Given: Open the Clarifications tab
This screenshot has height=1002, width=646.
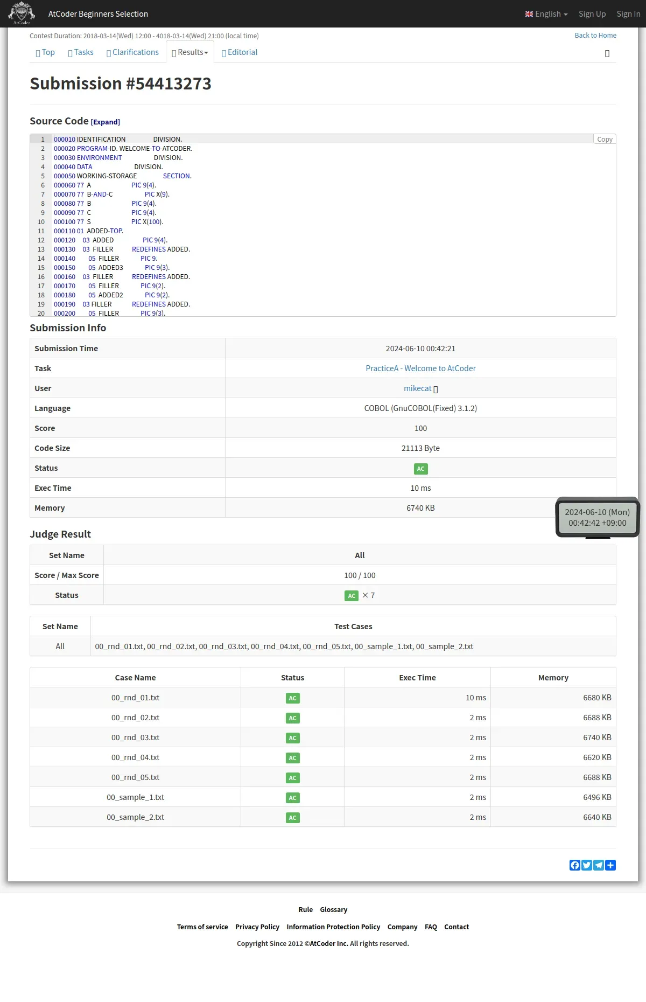Looking at the screenshot, I should (132, 52).
